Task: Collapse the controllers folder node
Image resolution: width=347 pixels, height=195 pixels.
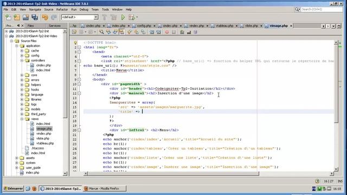Action: pyautogui.click(x=22, y=60)
